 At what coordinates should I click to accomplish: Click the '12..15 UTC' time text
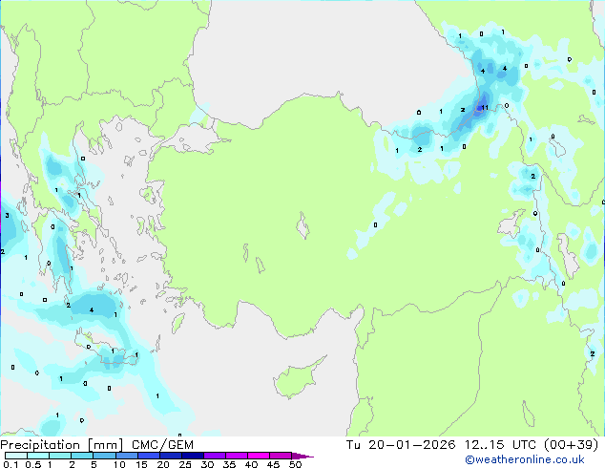500,445
